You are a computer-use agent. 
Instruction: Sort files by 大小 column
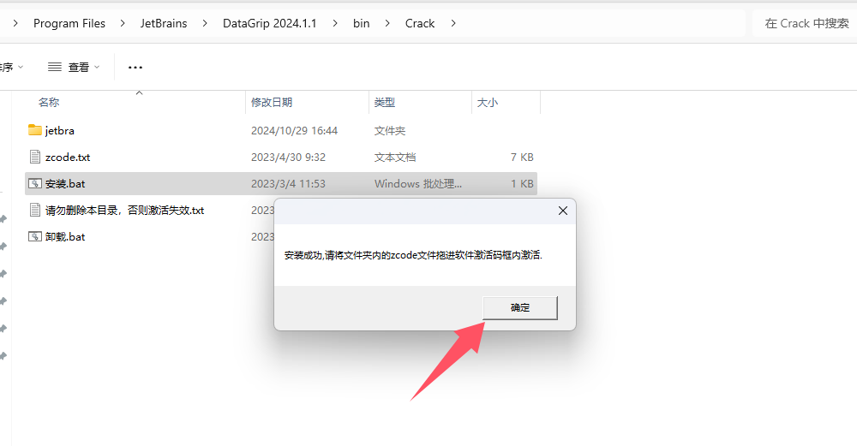488,102
